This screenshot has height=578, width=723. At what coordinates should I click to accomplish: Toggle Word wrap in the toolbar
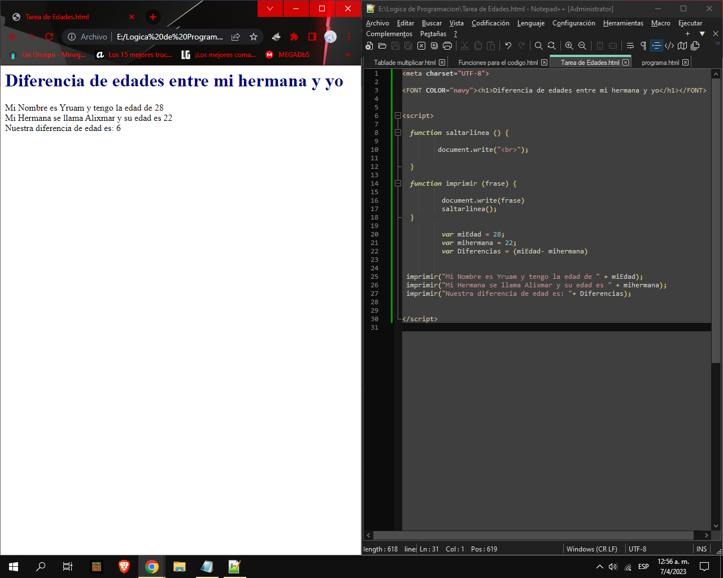point(630,46)
